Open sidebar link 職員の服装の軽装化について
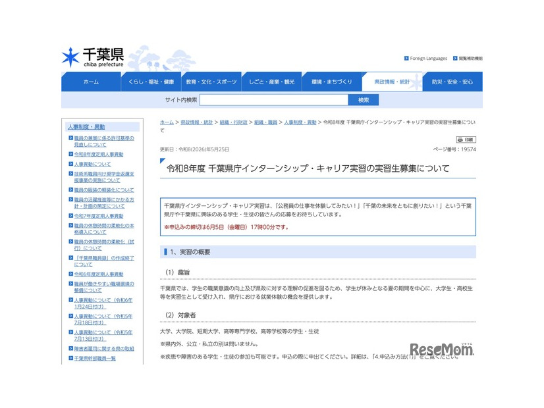Viewport: 544px width, 408px height. 104,190
